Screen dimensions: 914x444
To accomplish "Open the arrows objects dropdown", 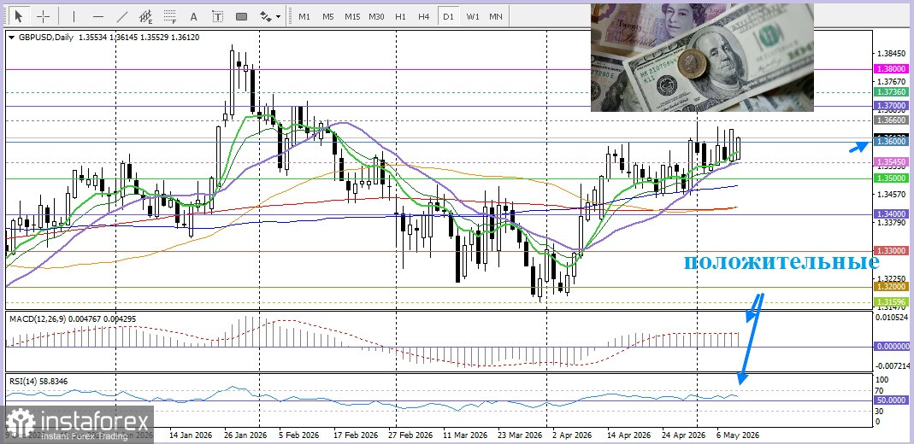I will pos(270,16).
